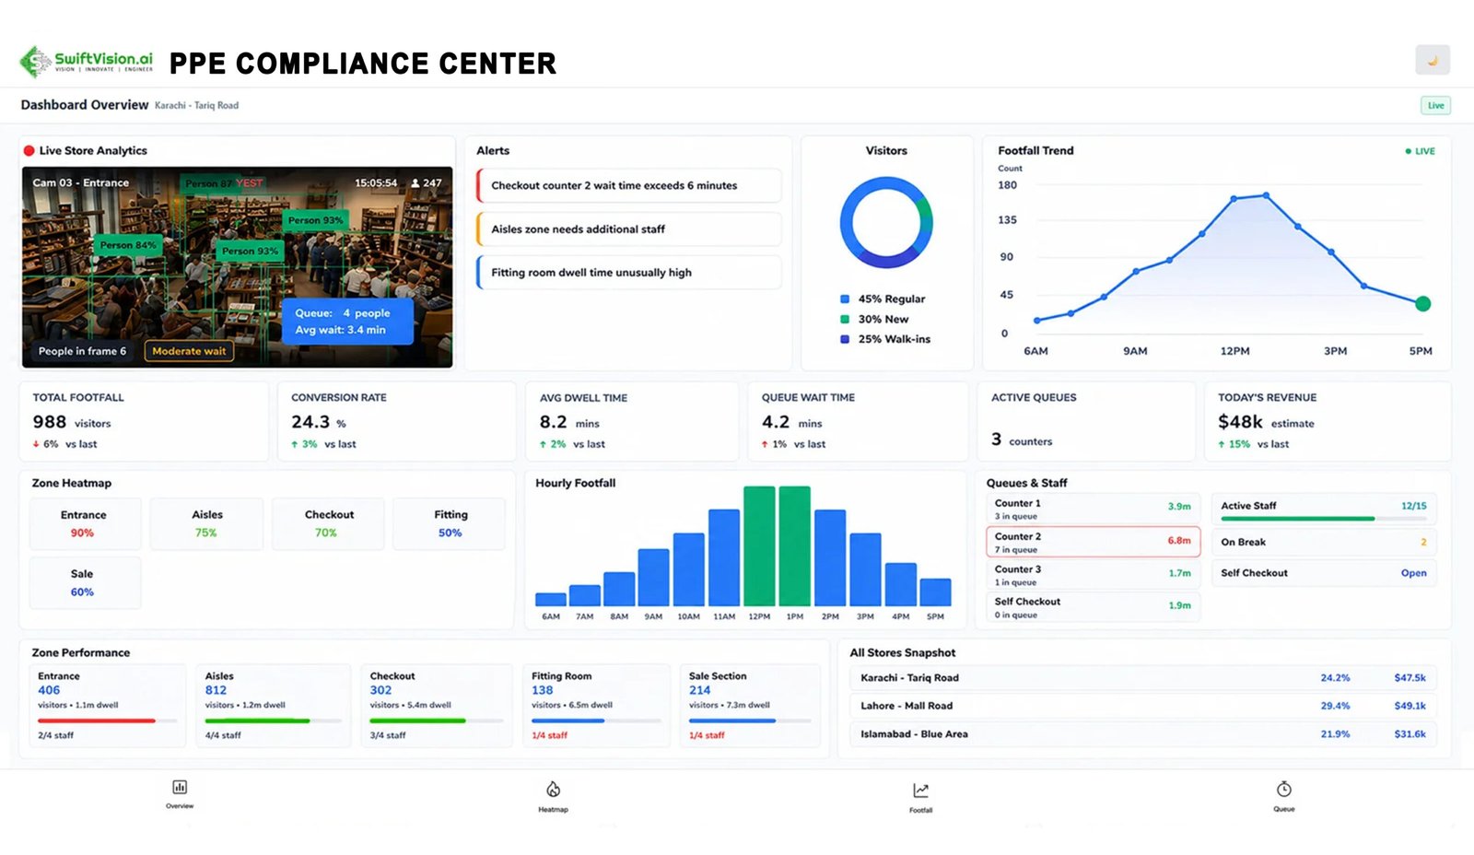This screenshot has width=1474, height=855.
Task: Open checkout counter 2 wait time alert
Action: [629, 185]
